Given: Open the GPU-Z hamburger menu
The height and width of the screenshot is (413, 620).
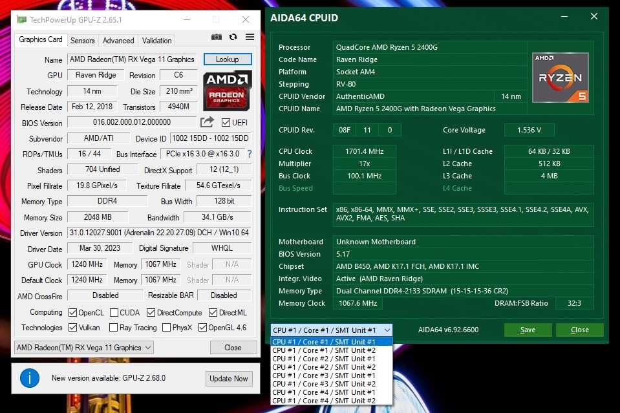Looking at the screenshot, I should (x=250, y=37).
